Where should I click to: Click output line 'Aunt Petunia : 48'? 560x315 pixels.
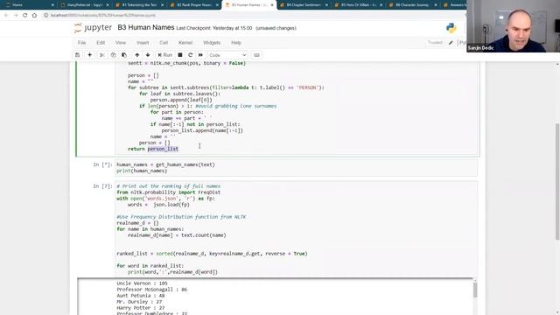click(140, 296)
